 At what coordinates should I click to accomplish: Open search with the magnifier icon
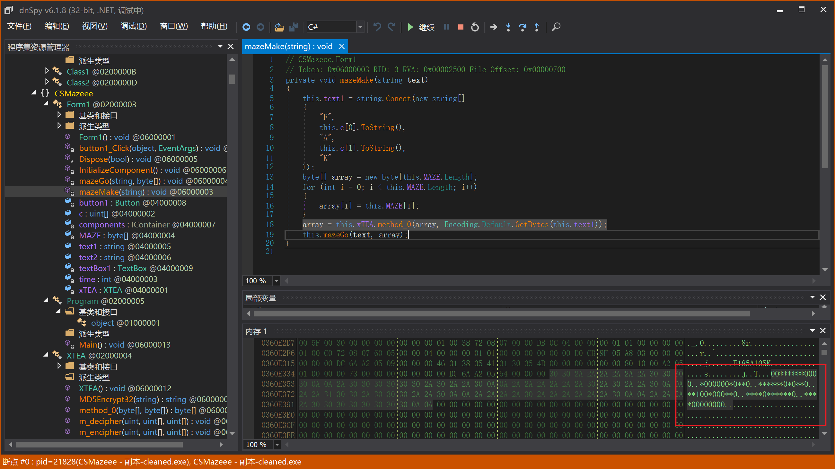coord(556,27)
